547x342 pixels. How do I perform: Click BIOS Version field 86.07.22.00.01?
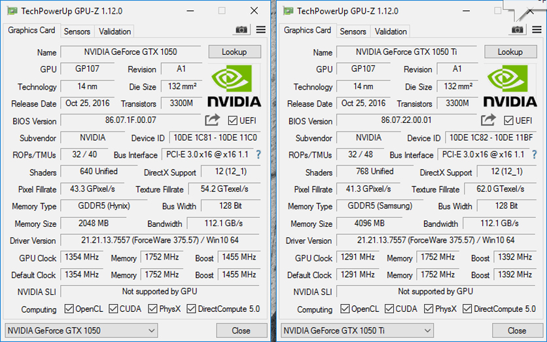[407, 120]
